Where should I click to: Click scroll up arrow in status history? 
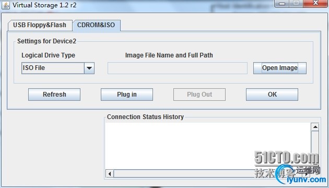pos(315,127)
